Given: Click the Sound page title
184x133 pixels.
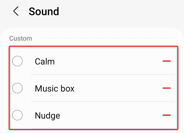Looking at the screenshot, I should (44, 12).
